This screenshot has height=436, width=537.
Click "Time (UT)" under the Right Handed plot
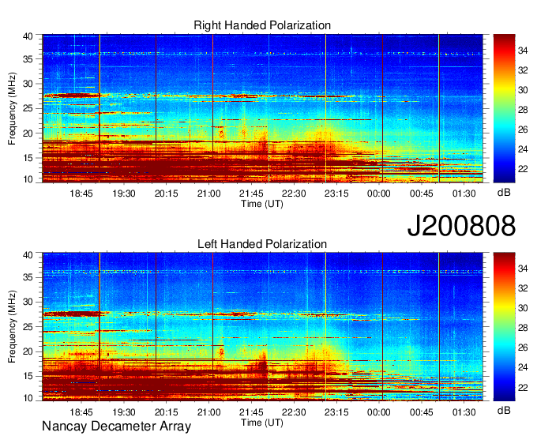[262, 204]
